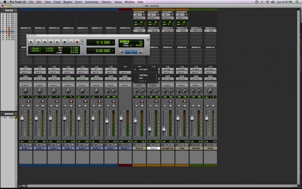Open MIDI output selector showing Xpand2 1-1

point(153,18)
